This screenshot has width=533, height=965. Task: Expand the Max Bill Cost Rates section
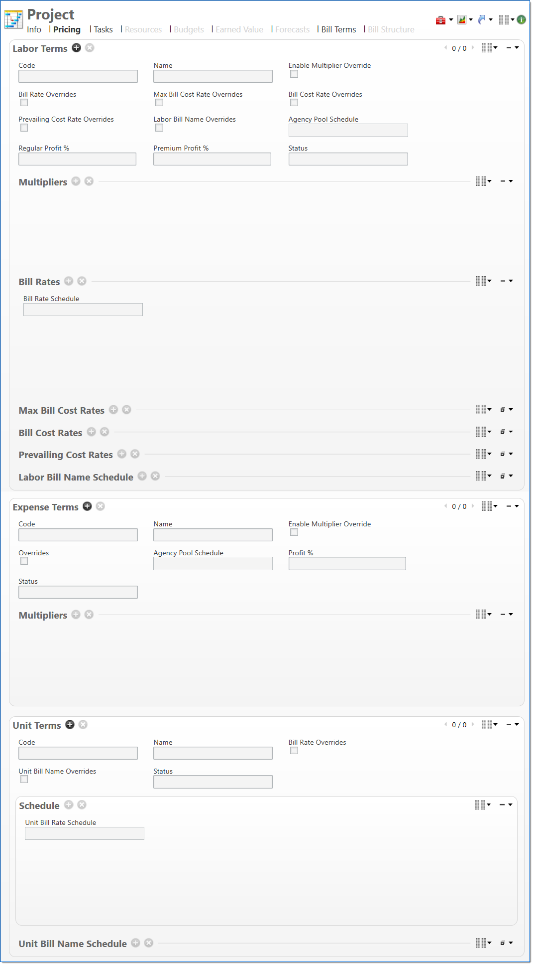[503, 410]
